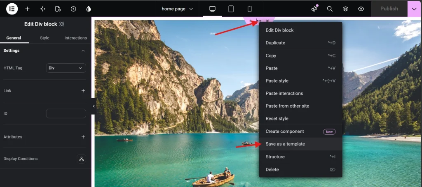
Task: Collapse the left panel with arrow handle
Action: (94, 106)
